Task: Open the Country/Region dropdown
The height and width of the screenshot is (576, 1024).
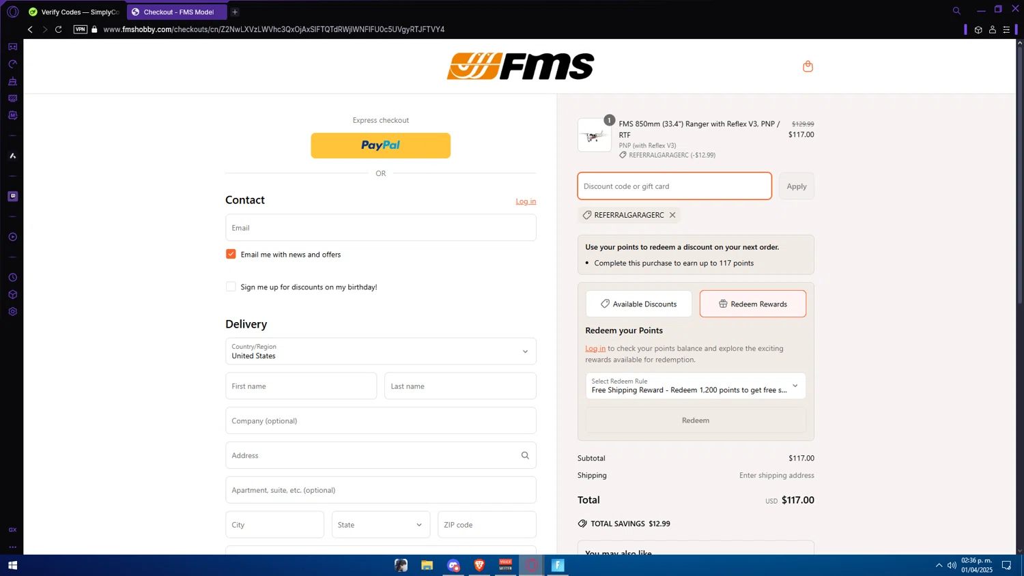Action: (x=381, y=351)
